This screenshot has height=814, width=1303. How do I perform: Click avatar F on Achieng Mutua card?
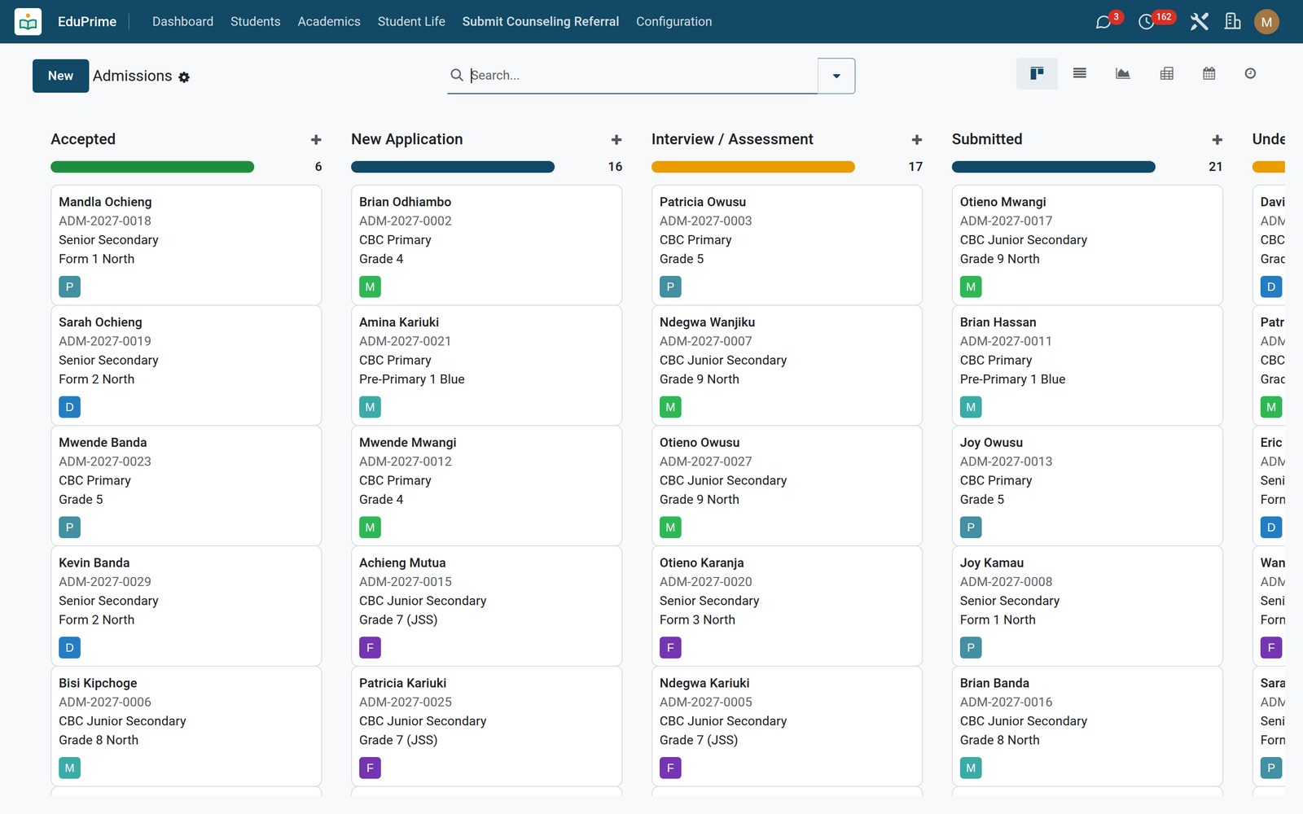click(x=370, y=648)
